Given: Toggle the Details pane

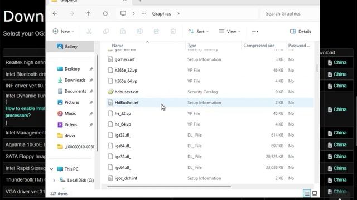Looking at the screenshot, I should [301, 32].
